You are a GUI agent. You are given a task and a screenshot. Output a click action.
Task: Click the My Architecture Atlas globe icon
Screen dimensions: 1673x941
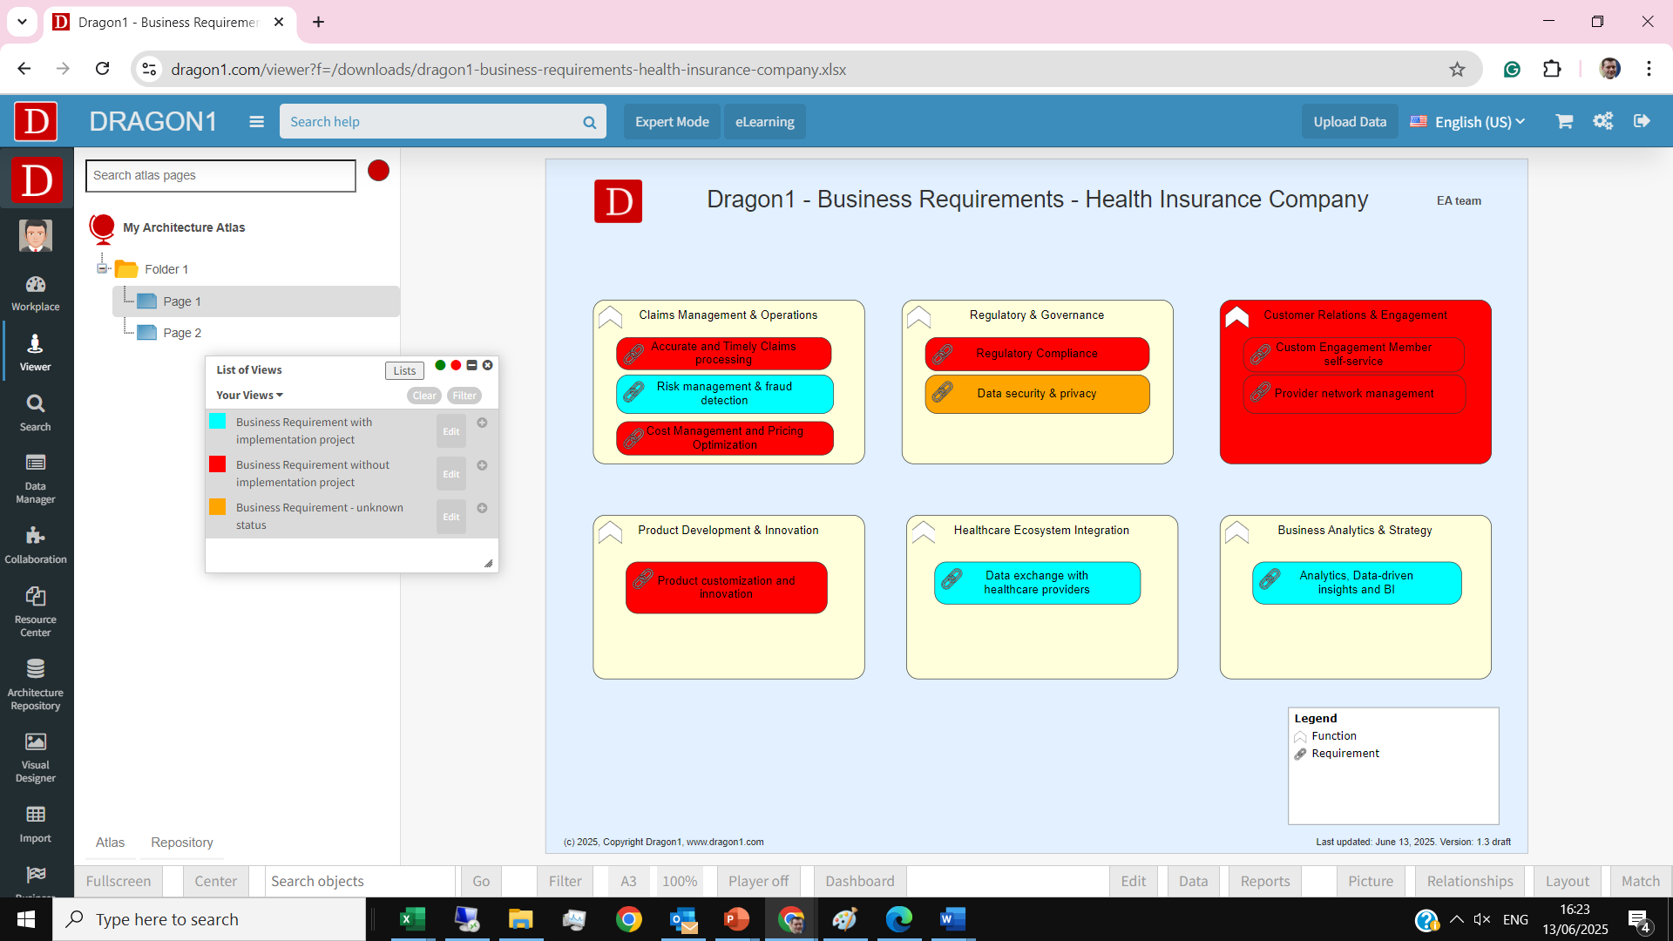[x=102, y=228]
